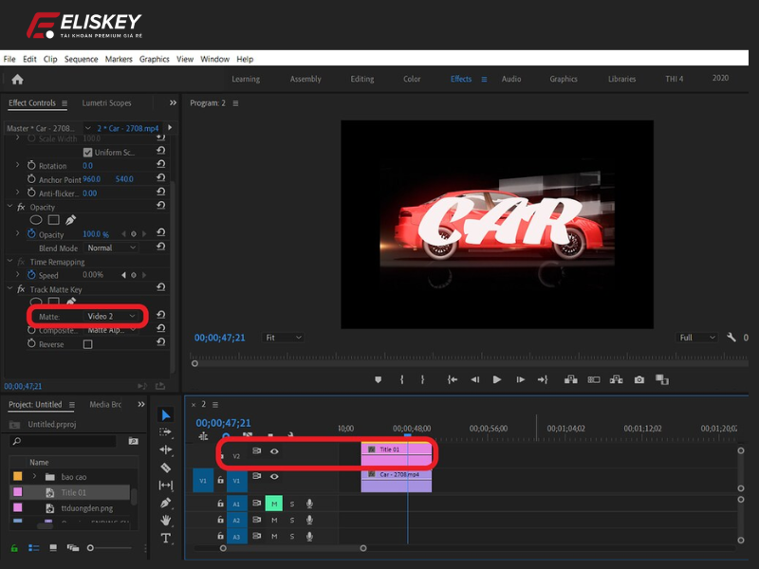Viewport: 759px width, 569px height.
Task: Select the Title 01 clip on track V2
Action: click(x=394, y=451)
